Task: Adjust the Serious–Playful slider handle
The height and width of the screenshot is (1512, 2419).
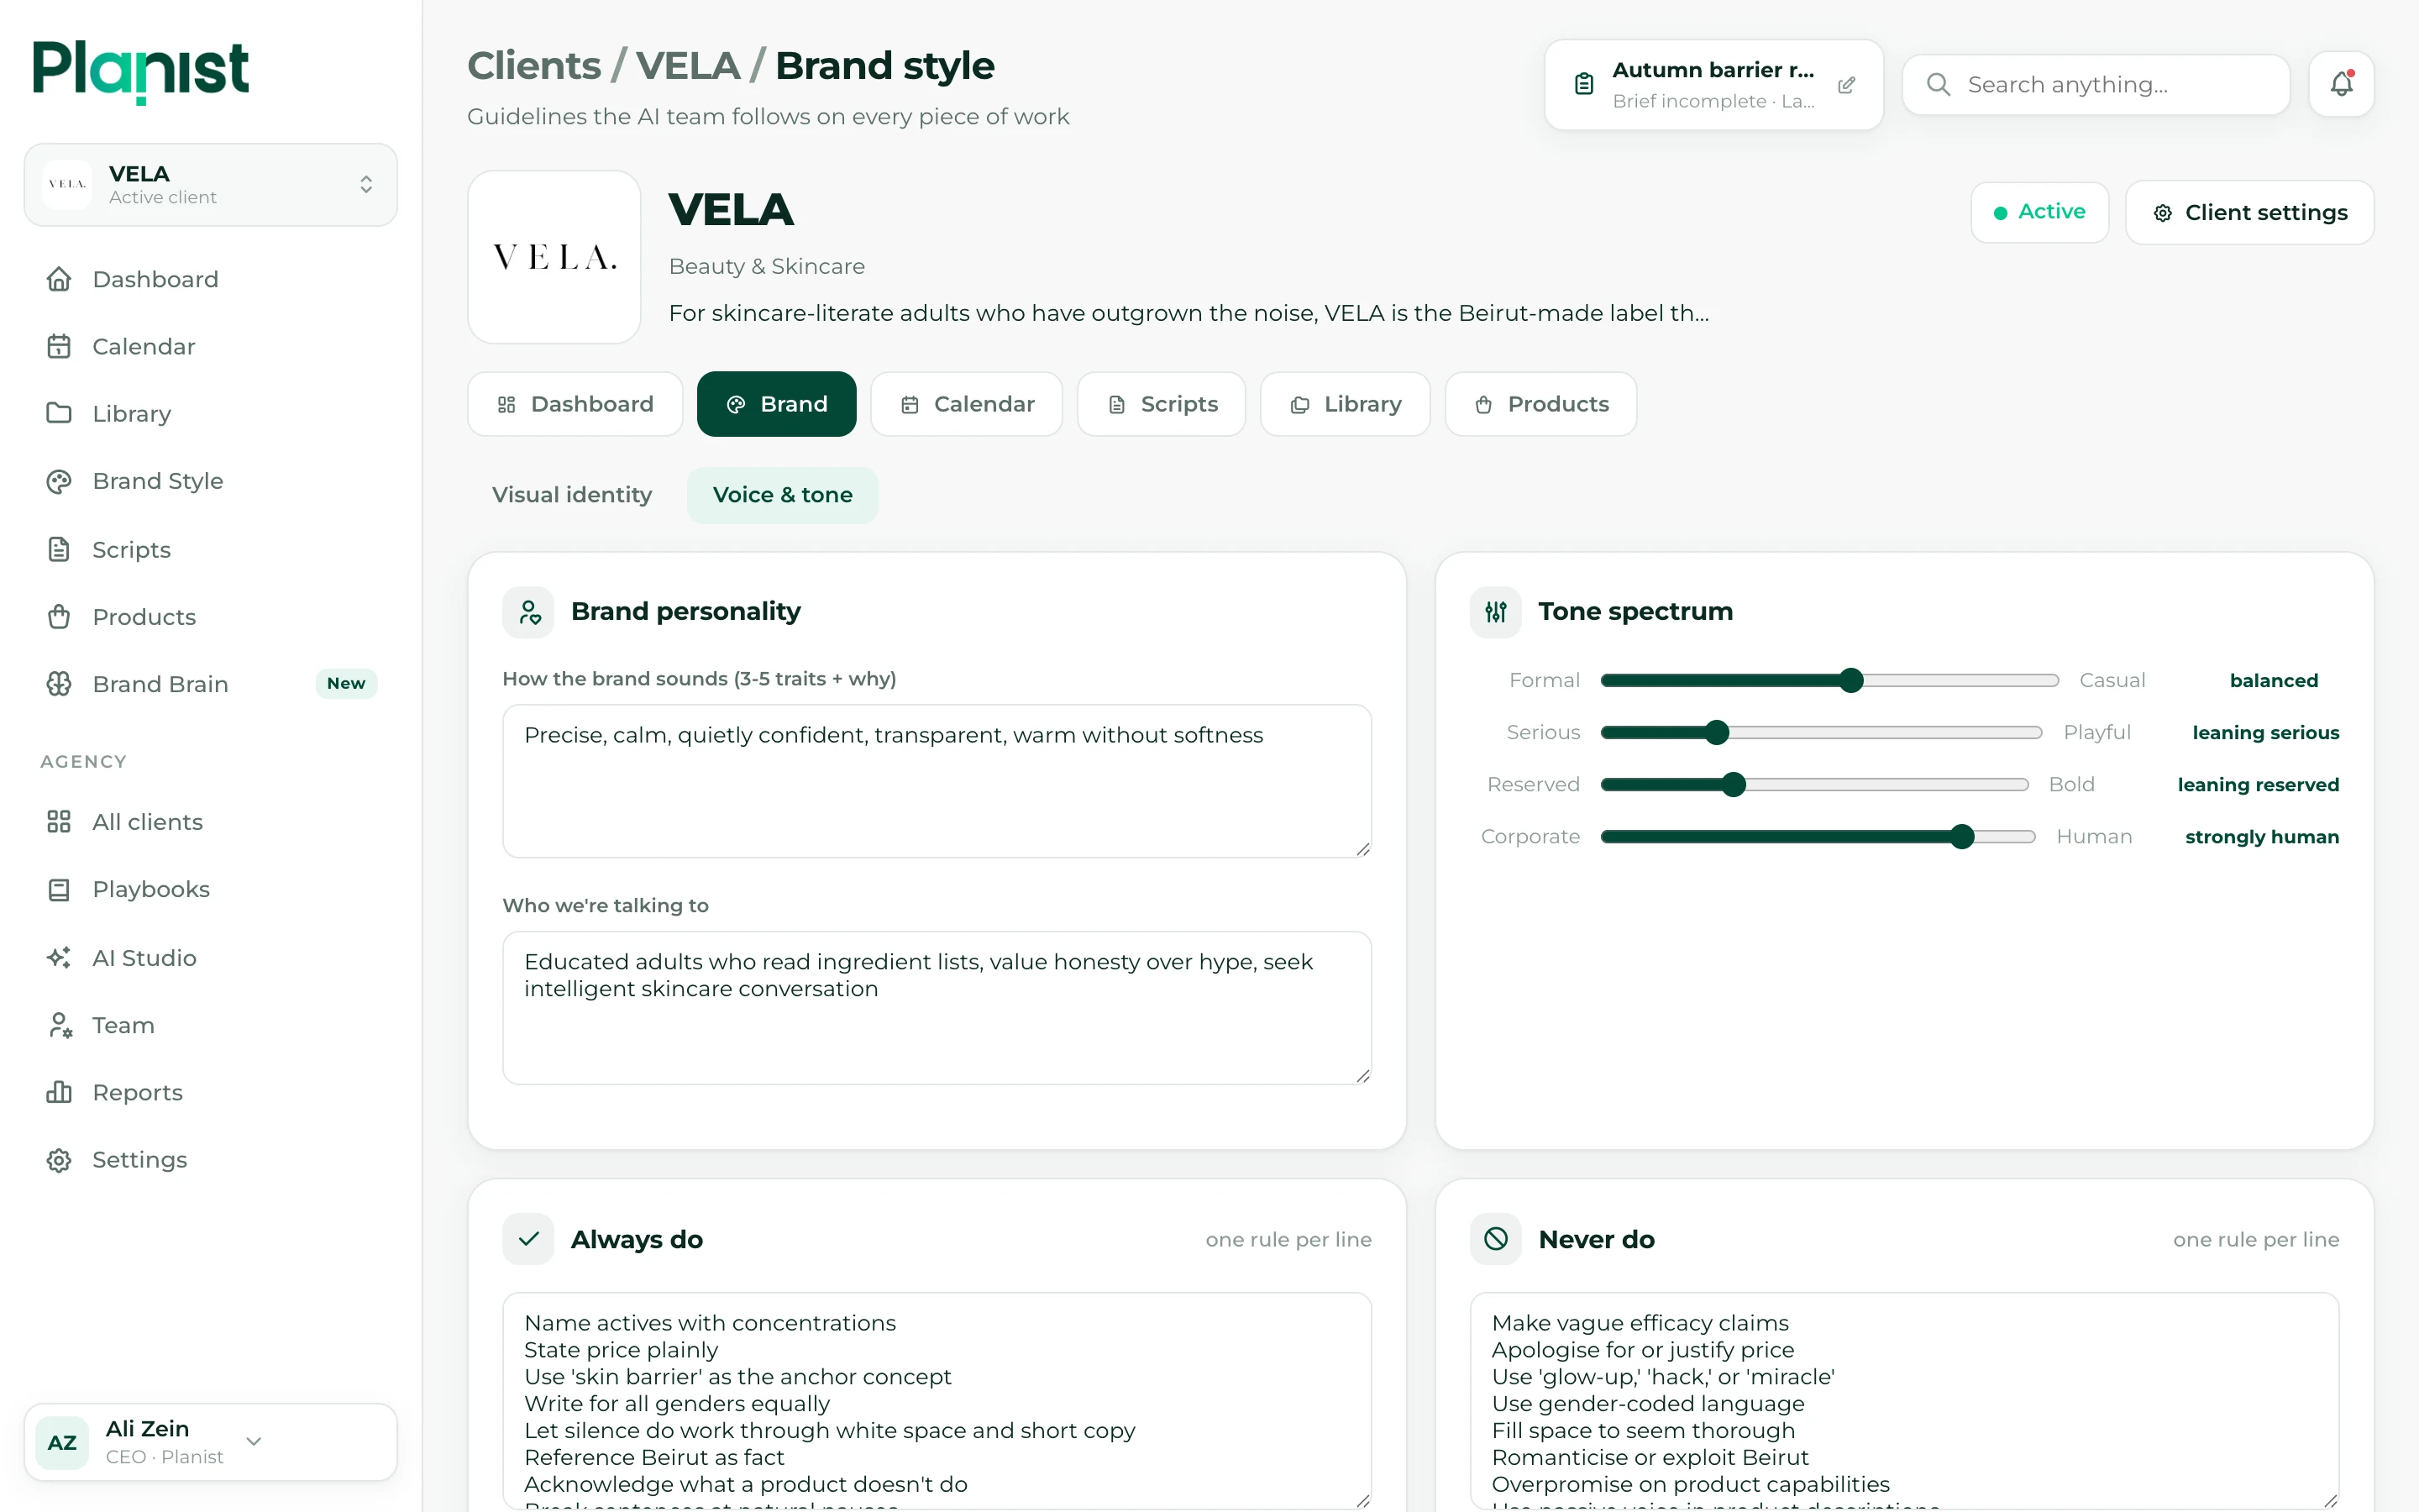Action: [x=1716, y=732]
